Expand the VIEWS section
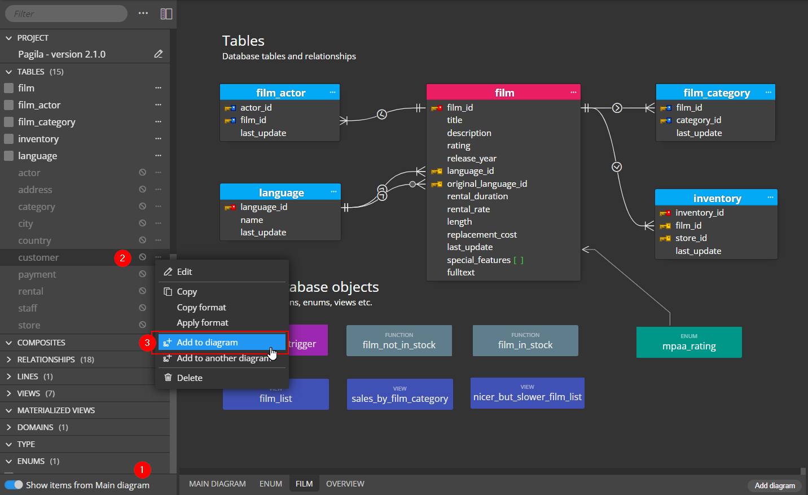 [8, 393]
